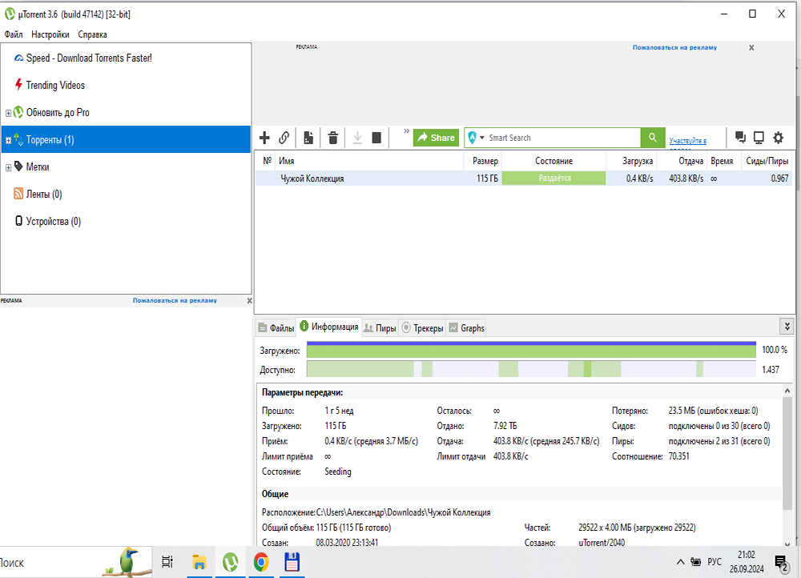Screen dimensions: 801x578
Task: Open File Explorer from taskbar
Action: 199,562
